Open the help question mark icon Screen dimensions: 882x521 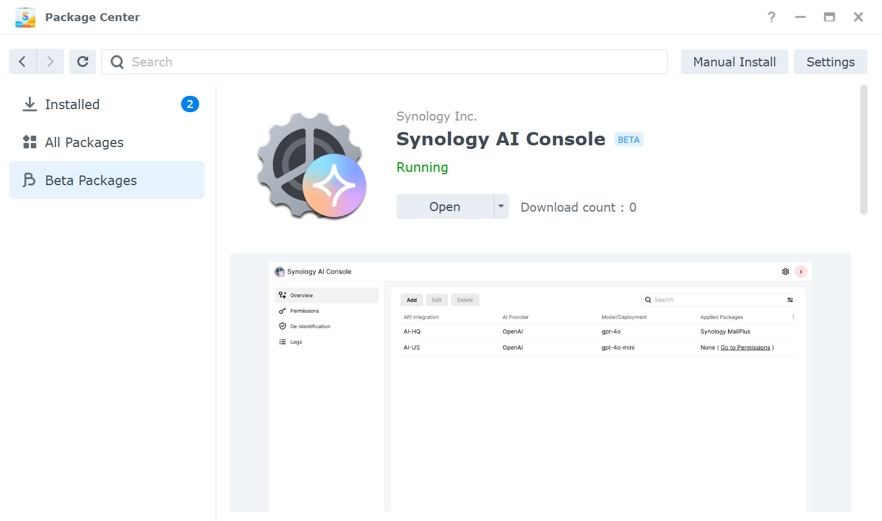coord(772,17)
